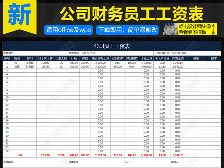This screenshot has height=168, width=224.
Task: Click the '合计' total row label
Action: 20,155
